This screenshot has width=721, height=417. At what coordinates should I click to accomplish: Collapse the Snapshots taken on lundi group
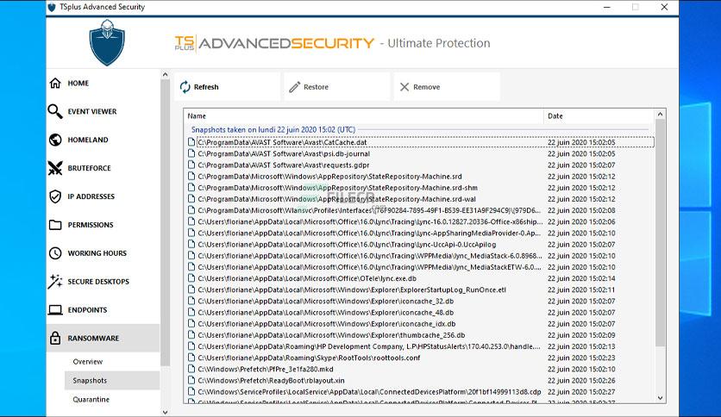pyautogui.click(x=273, y=129)
